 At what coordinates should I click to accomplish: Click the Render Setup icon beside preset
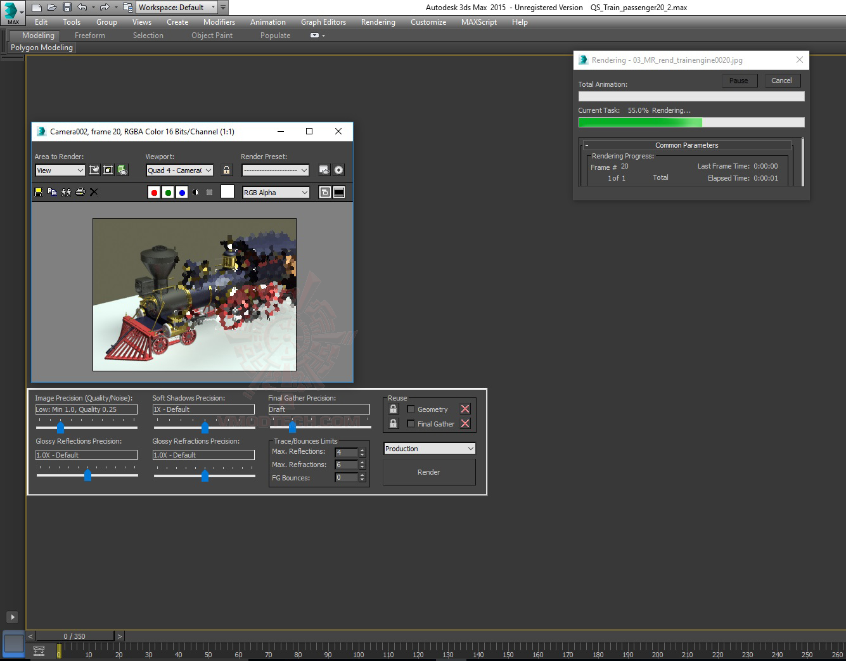[x=324, y=170]
